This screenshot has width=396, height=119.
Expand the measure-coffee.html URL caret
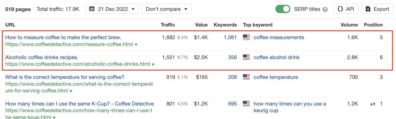(136, 45)
